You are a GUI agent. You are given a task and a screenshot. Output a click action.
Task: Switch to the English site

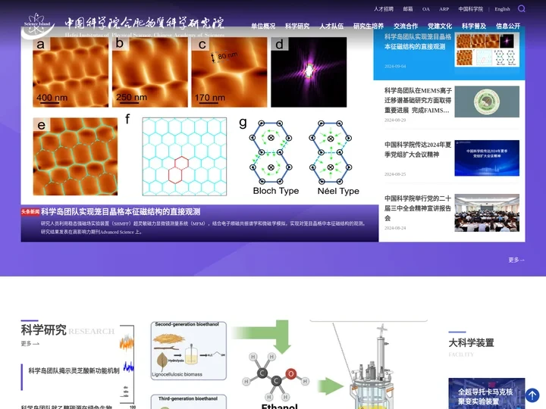coord(502,9)
